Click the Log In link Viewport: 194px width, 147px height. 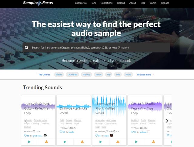153,3
